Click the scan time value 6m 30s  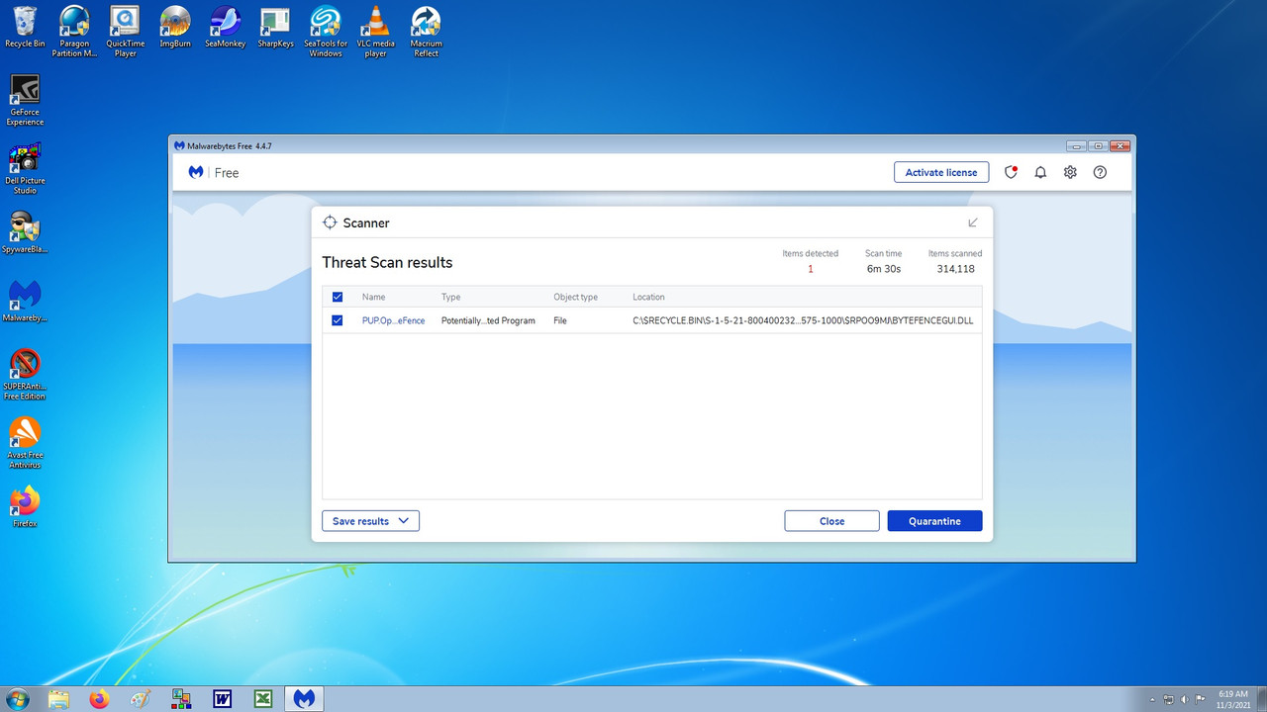(883, 269)
